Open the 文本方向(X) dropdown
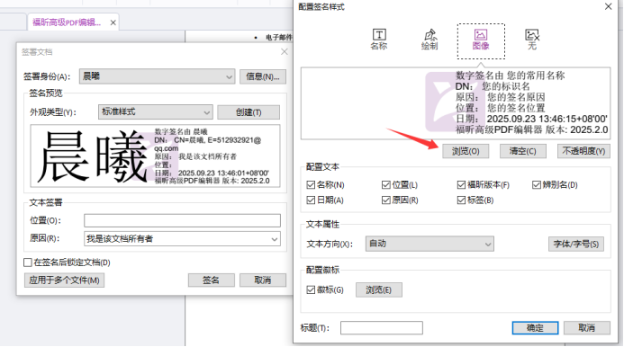 tap(430, 244)
